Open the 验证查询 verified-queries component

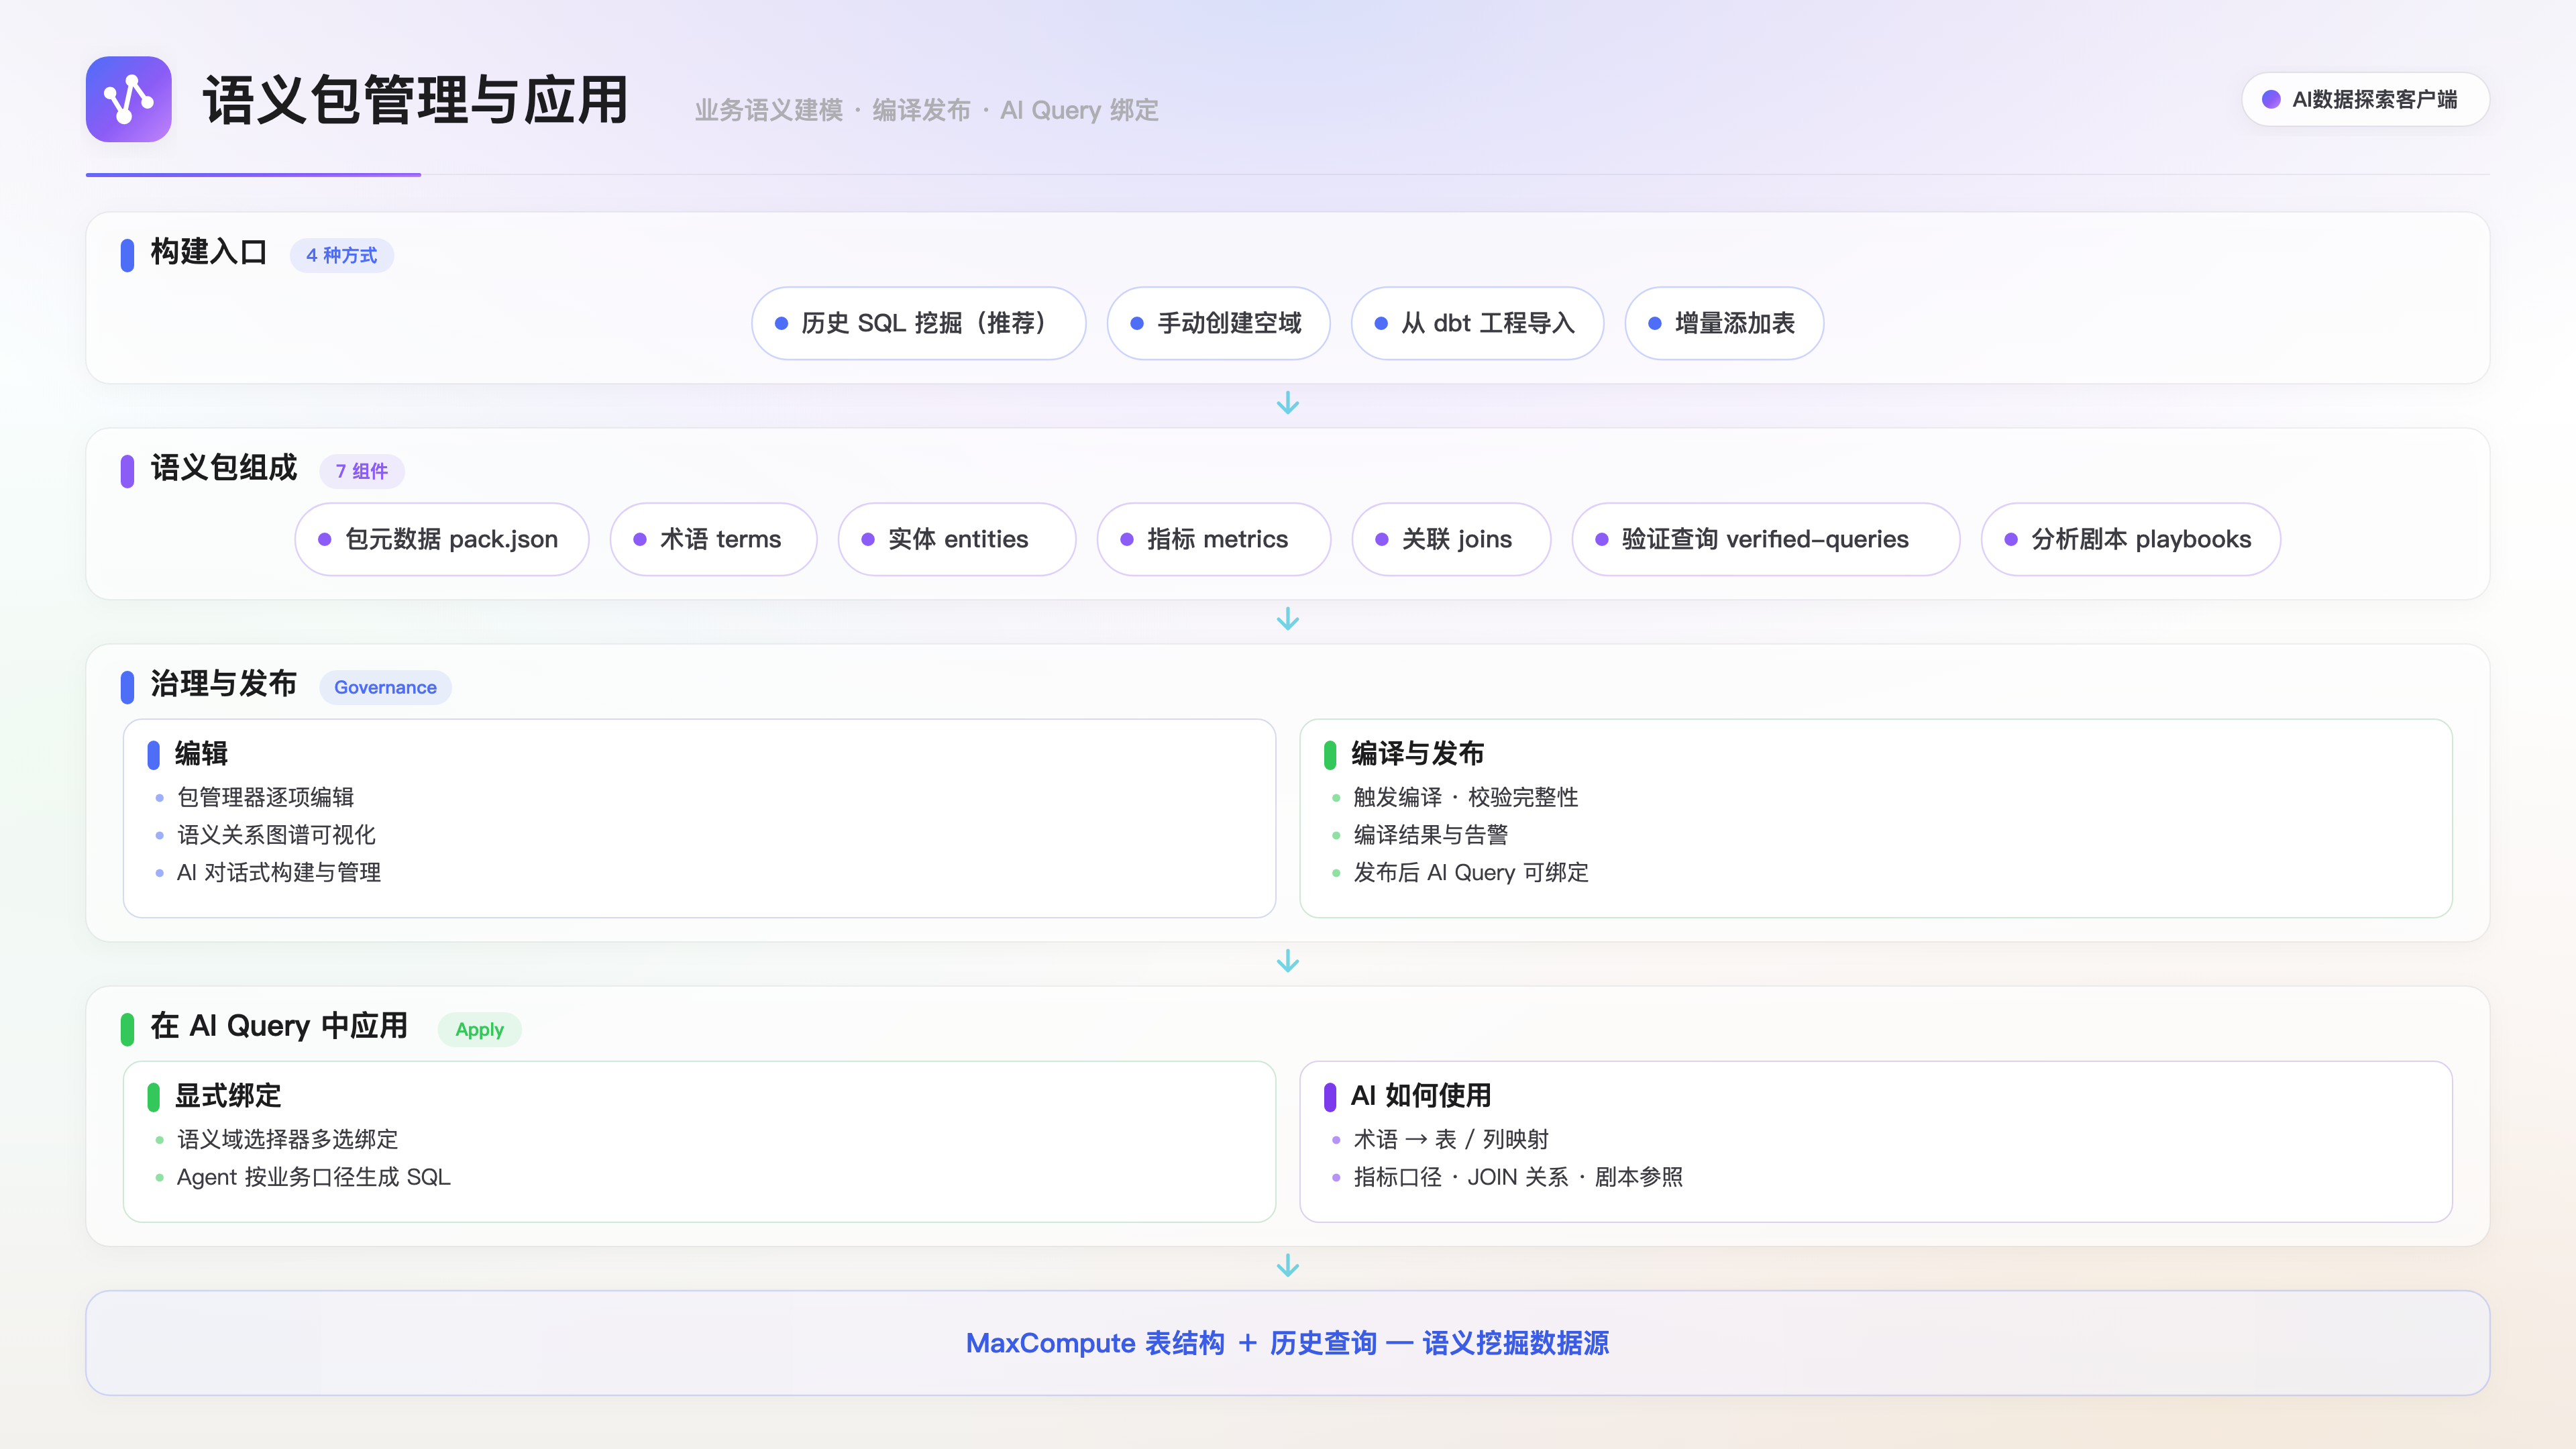coord(1766,539)
